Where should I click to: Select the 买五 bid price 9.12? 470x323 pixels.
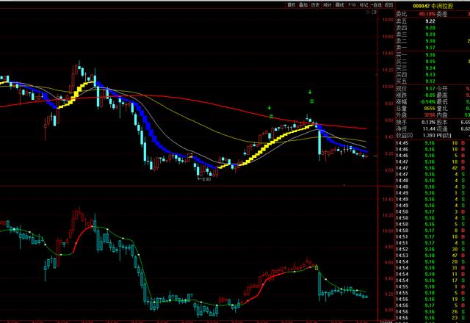click(430, 81)
